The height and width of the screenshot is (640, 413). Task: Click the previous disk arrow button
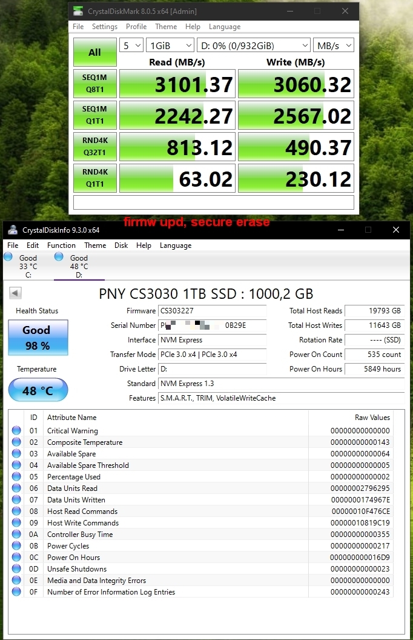click(16, 293)
